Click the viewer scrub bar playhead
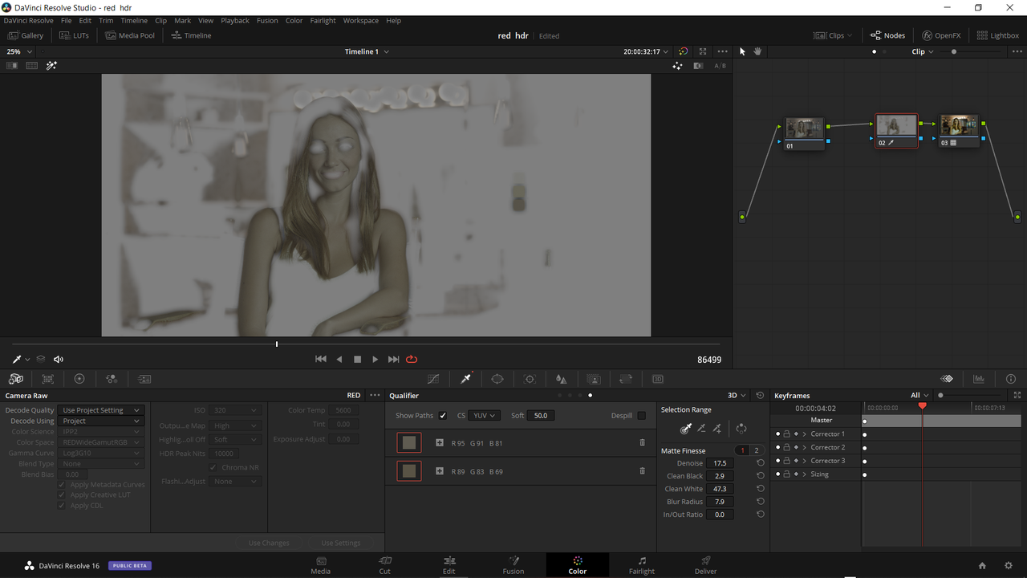The width and height of the screenshot is (1027, 578). pyautogui.click(x=277, y=344)
